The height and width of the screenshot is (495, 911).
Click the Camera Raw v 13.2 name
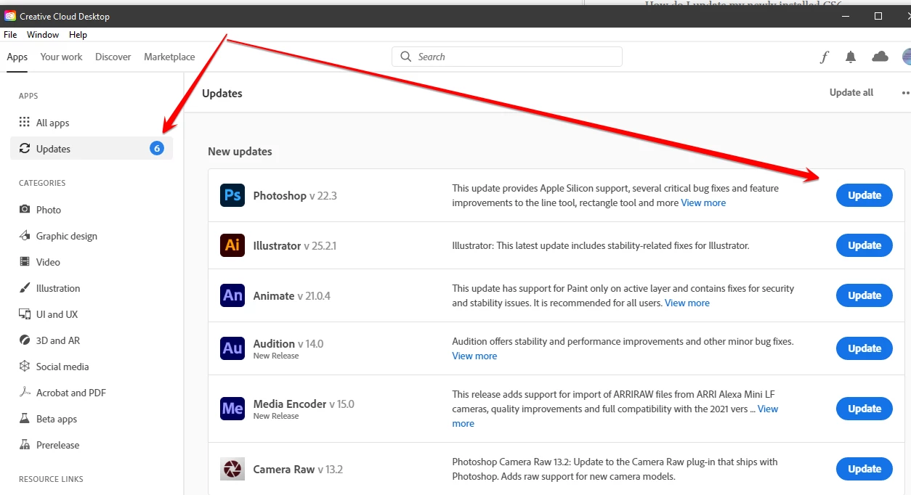[x=298, y=470]
